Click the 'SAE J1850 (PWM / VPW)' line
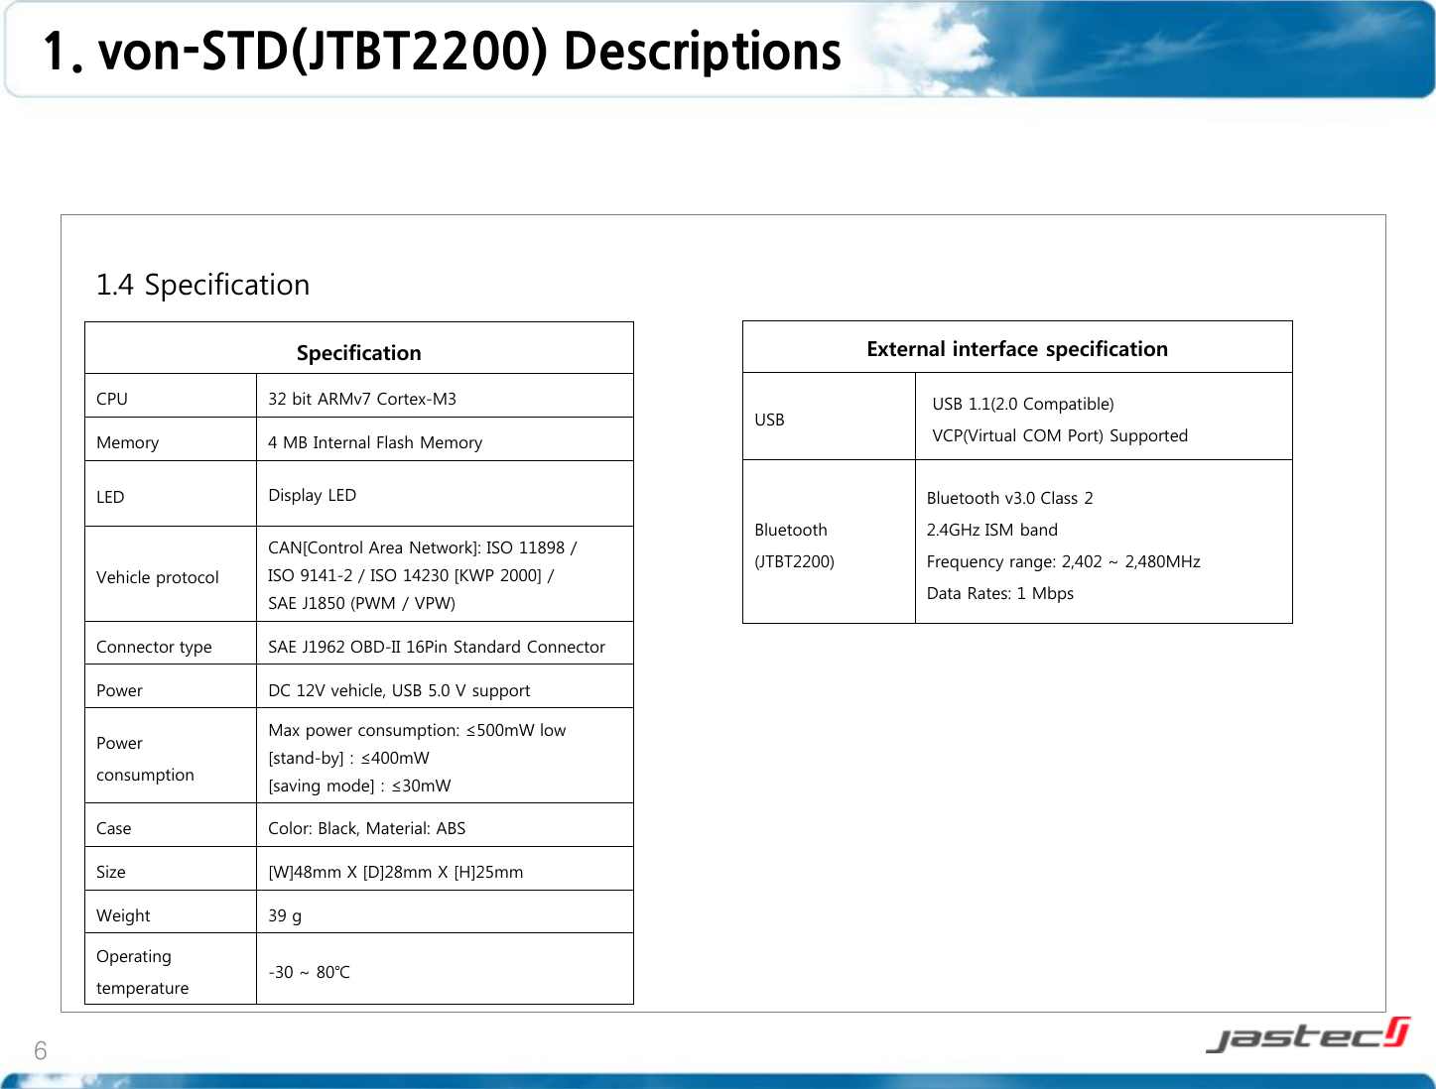 pos(361,603)
